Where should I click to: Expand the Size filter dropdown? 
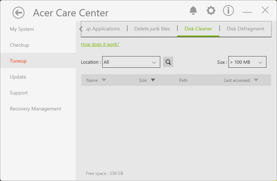(x=247, y=62)
